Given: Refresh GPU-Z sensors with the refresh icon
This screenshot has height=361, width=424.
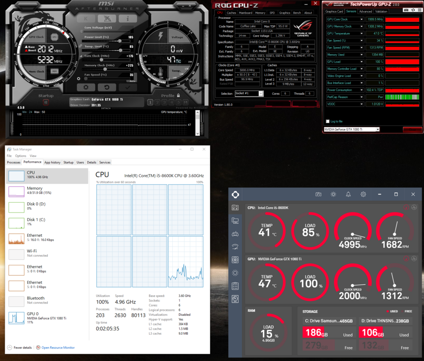Looking at the screenshot, I should [x=413, y=10].
